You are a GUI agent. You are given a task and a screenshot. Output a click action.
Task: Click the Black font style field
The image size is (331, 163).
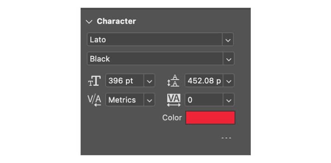point(155,59)
